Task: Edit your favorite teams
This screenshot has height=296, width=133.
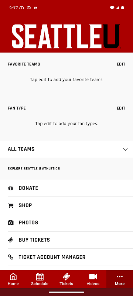Action: [x=121, y=64]
